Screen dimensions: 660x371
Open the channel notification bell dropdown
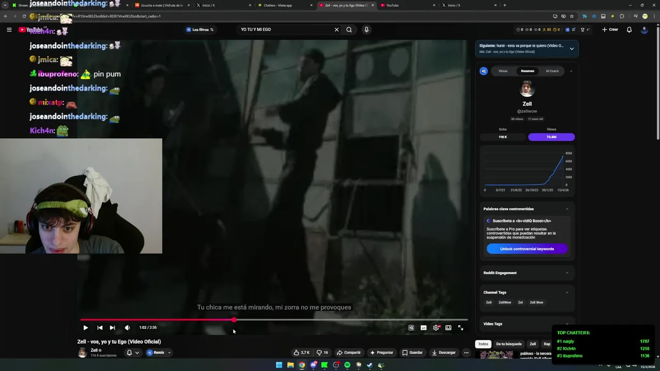pyautogui.click(x=133, y=352)
